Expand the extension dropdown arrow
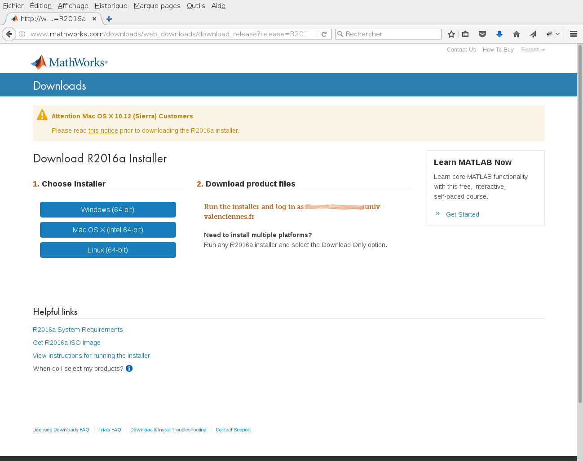Image resolution: width=583 pixels, height=461 pixels. 557,34
